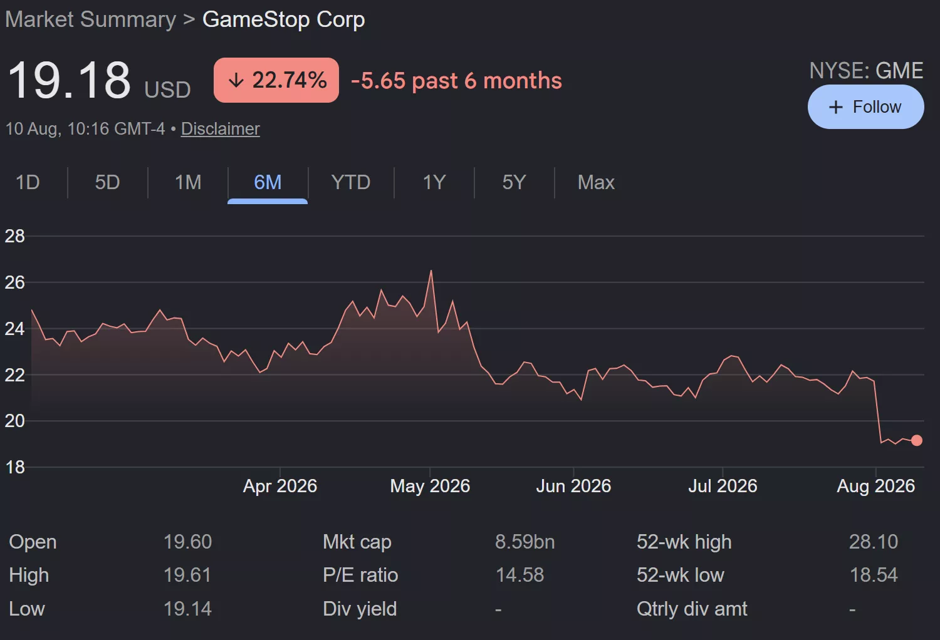Click the May 2026 axis label

tap(430, 486)
